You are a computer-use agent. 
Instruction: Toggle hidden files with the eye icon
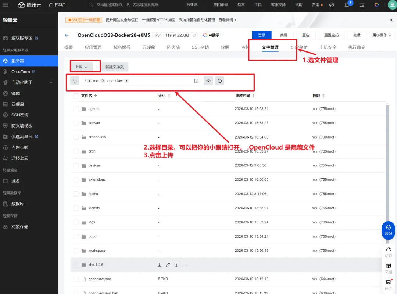[x=208, y=81]
